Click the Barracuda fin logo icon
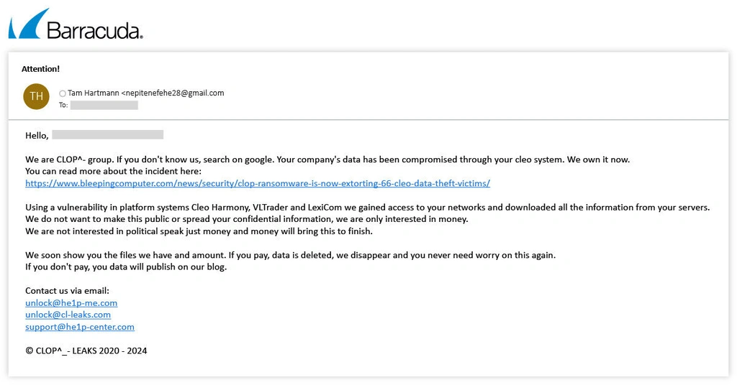737x385 pixels. pos(28,24)
